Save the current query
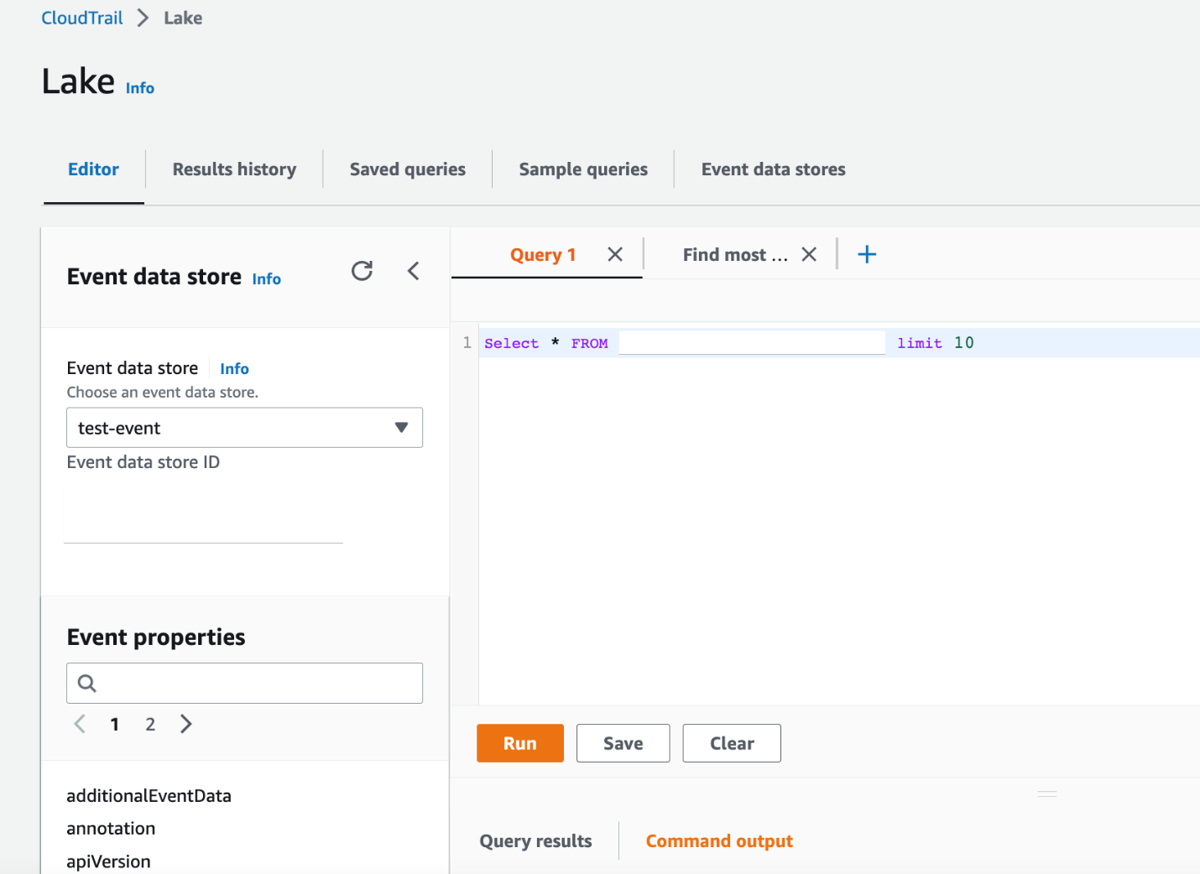This screenshot has height=874, width=1200. [623, 742]
